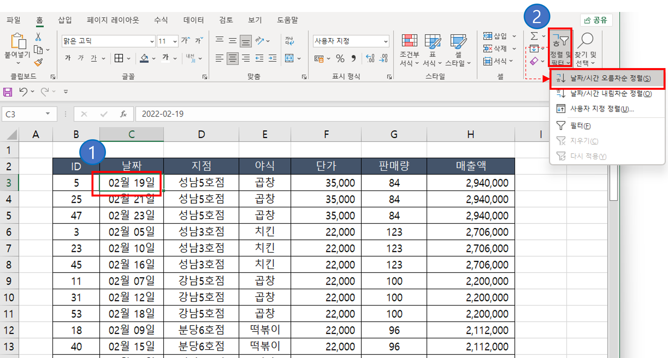Toggle underline on the selection

(x=94, y=58)
